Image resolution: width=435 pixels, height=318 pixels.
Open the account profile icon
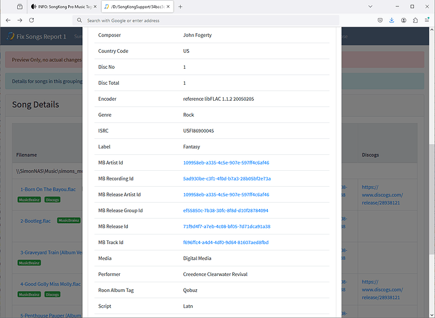coord(404,20)
